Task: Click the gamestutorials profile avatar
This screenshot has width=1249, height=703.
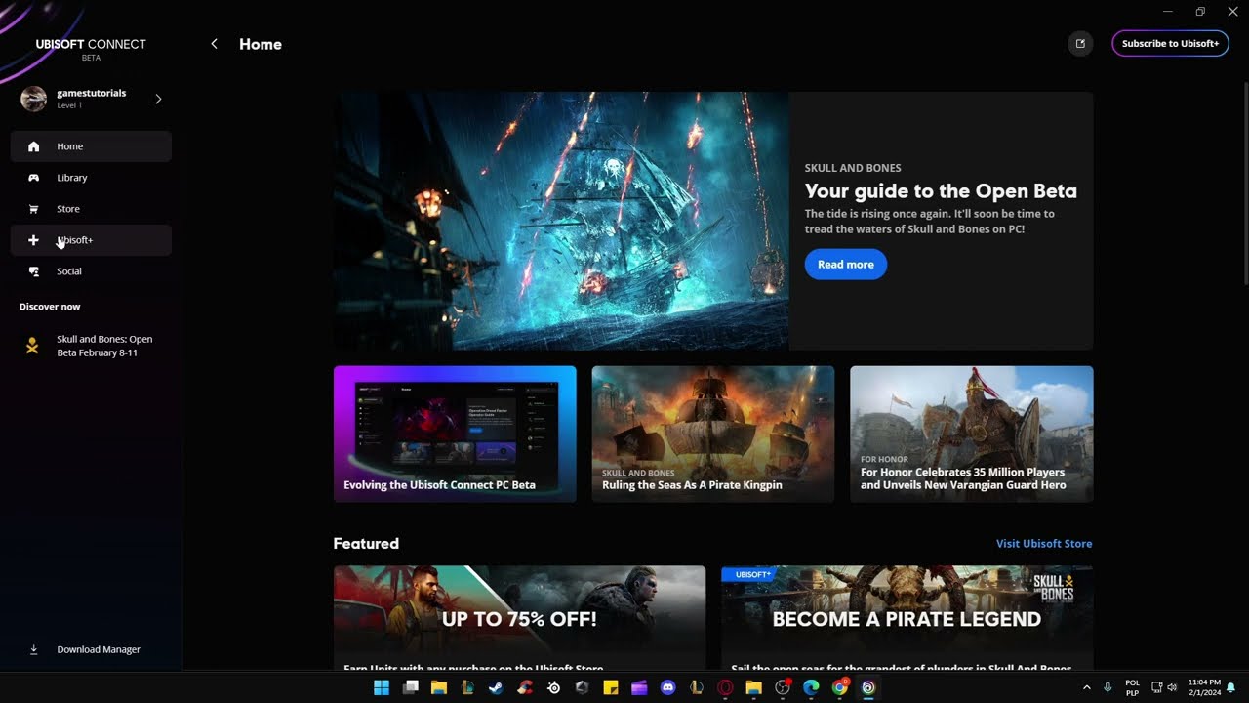Action: pos(34,99)
